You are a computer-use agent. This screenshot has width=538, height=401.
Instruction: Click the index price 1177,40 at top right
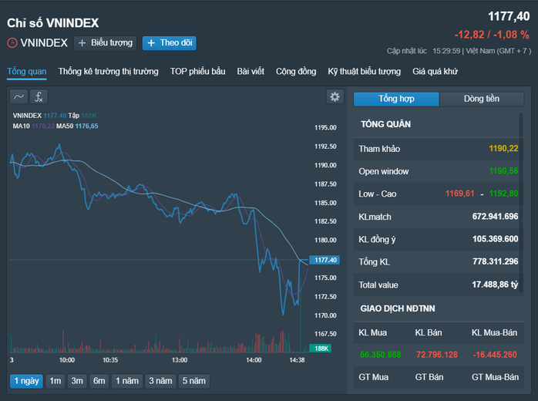509,16
